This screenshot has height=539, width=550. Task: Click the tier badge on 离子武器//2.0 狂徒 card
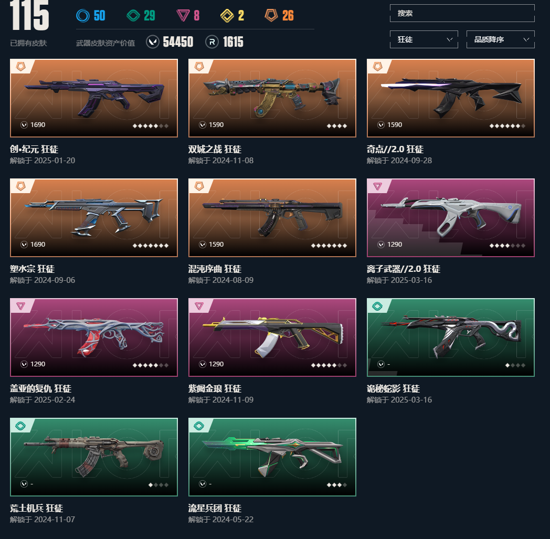pyautogui.click(x=377, y=186)
